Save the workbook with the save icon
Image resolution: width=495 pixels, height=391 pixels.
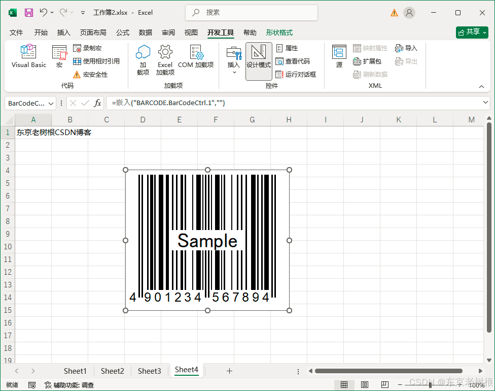tap(29, 13)
